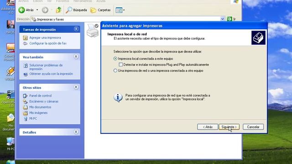The height and width of the screenshot is (164, 292).
Task: Click the Cancelar button
Action: pos(253,127)
